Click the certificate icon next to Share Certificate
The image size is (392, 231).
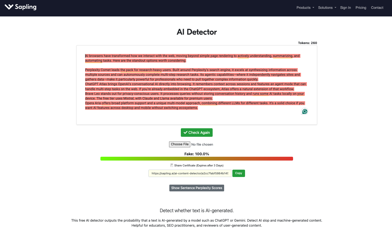tap(171, 165)
